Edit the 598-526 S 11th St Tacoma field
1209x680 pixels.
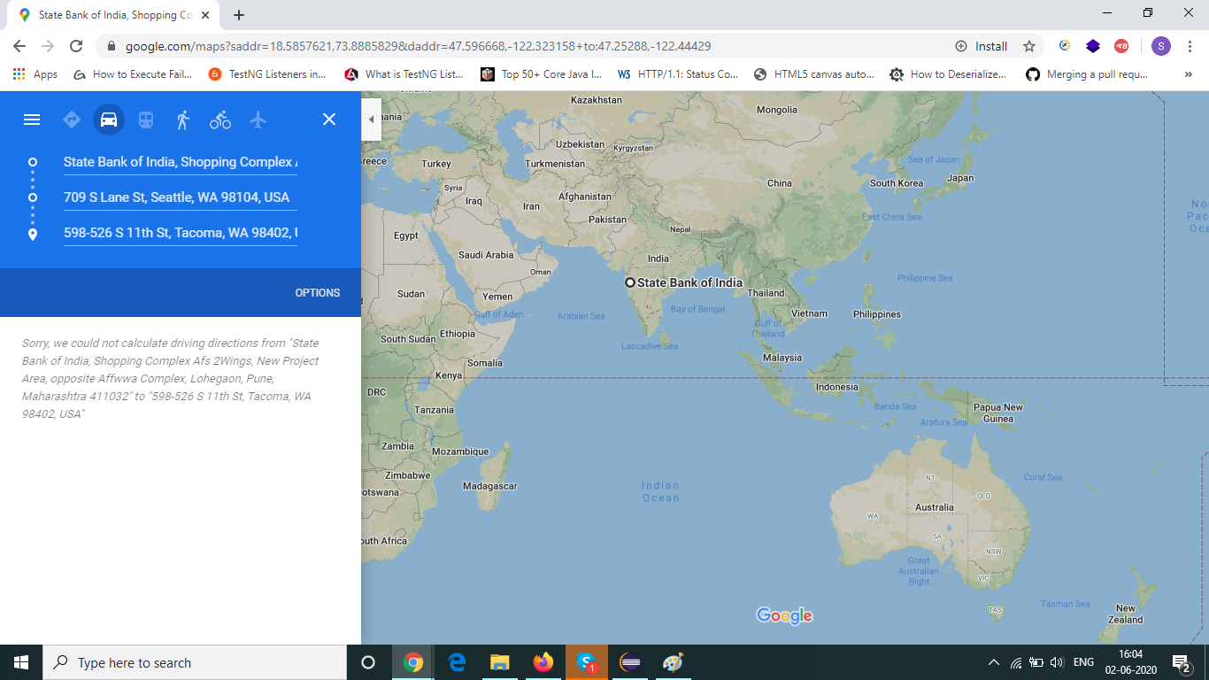181,233
